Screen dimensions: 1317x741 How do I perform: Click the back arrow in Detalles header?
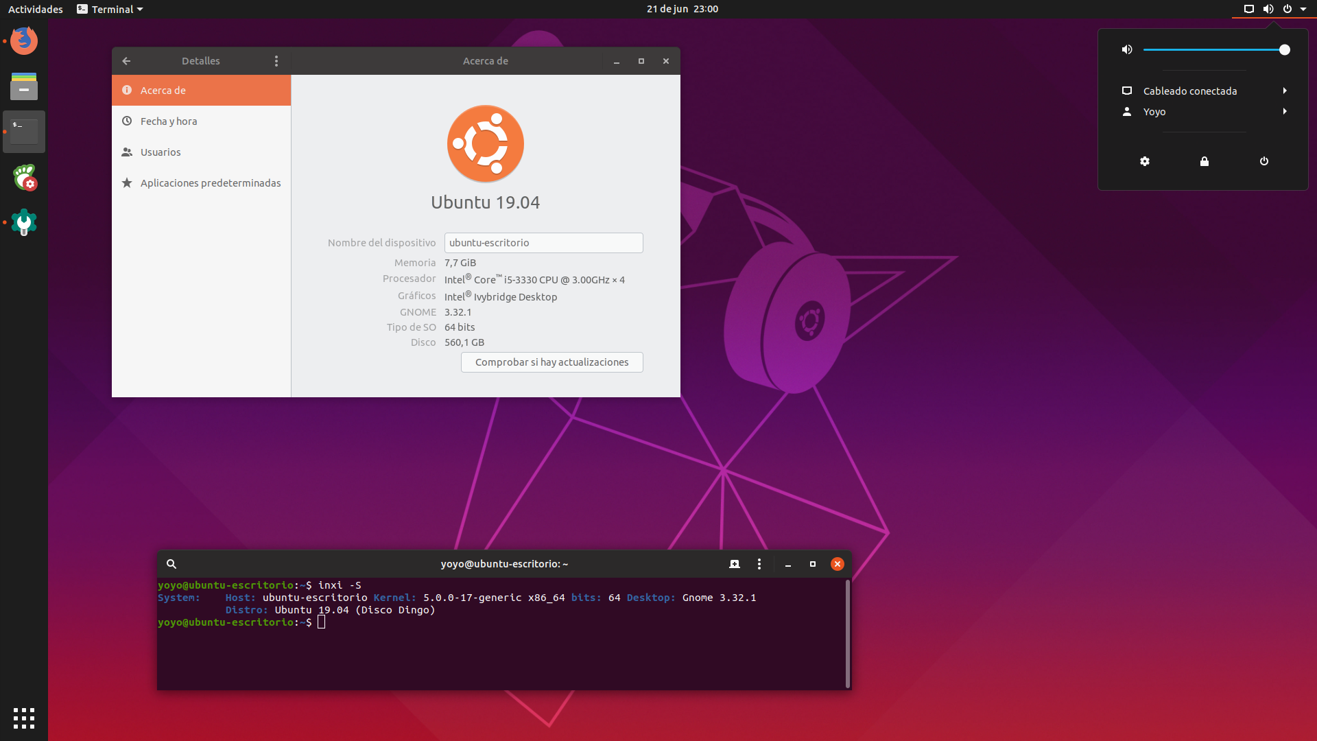[126, 61]
